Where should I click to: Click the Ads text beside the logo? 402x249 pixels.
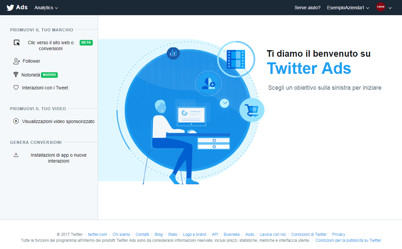(22, 7)
